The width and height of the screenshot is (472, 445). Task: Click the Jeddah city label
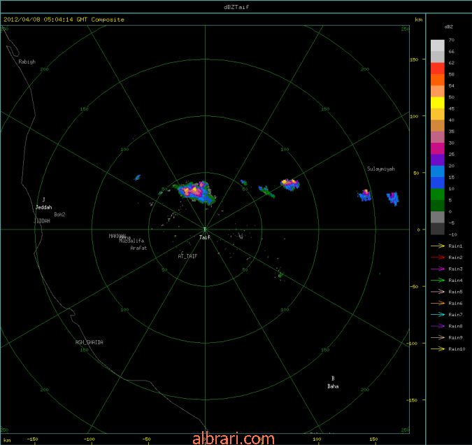point(44,207)
